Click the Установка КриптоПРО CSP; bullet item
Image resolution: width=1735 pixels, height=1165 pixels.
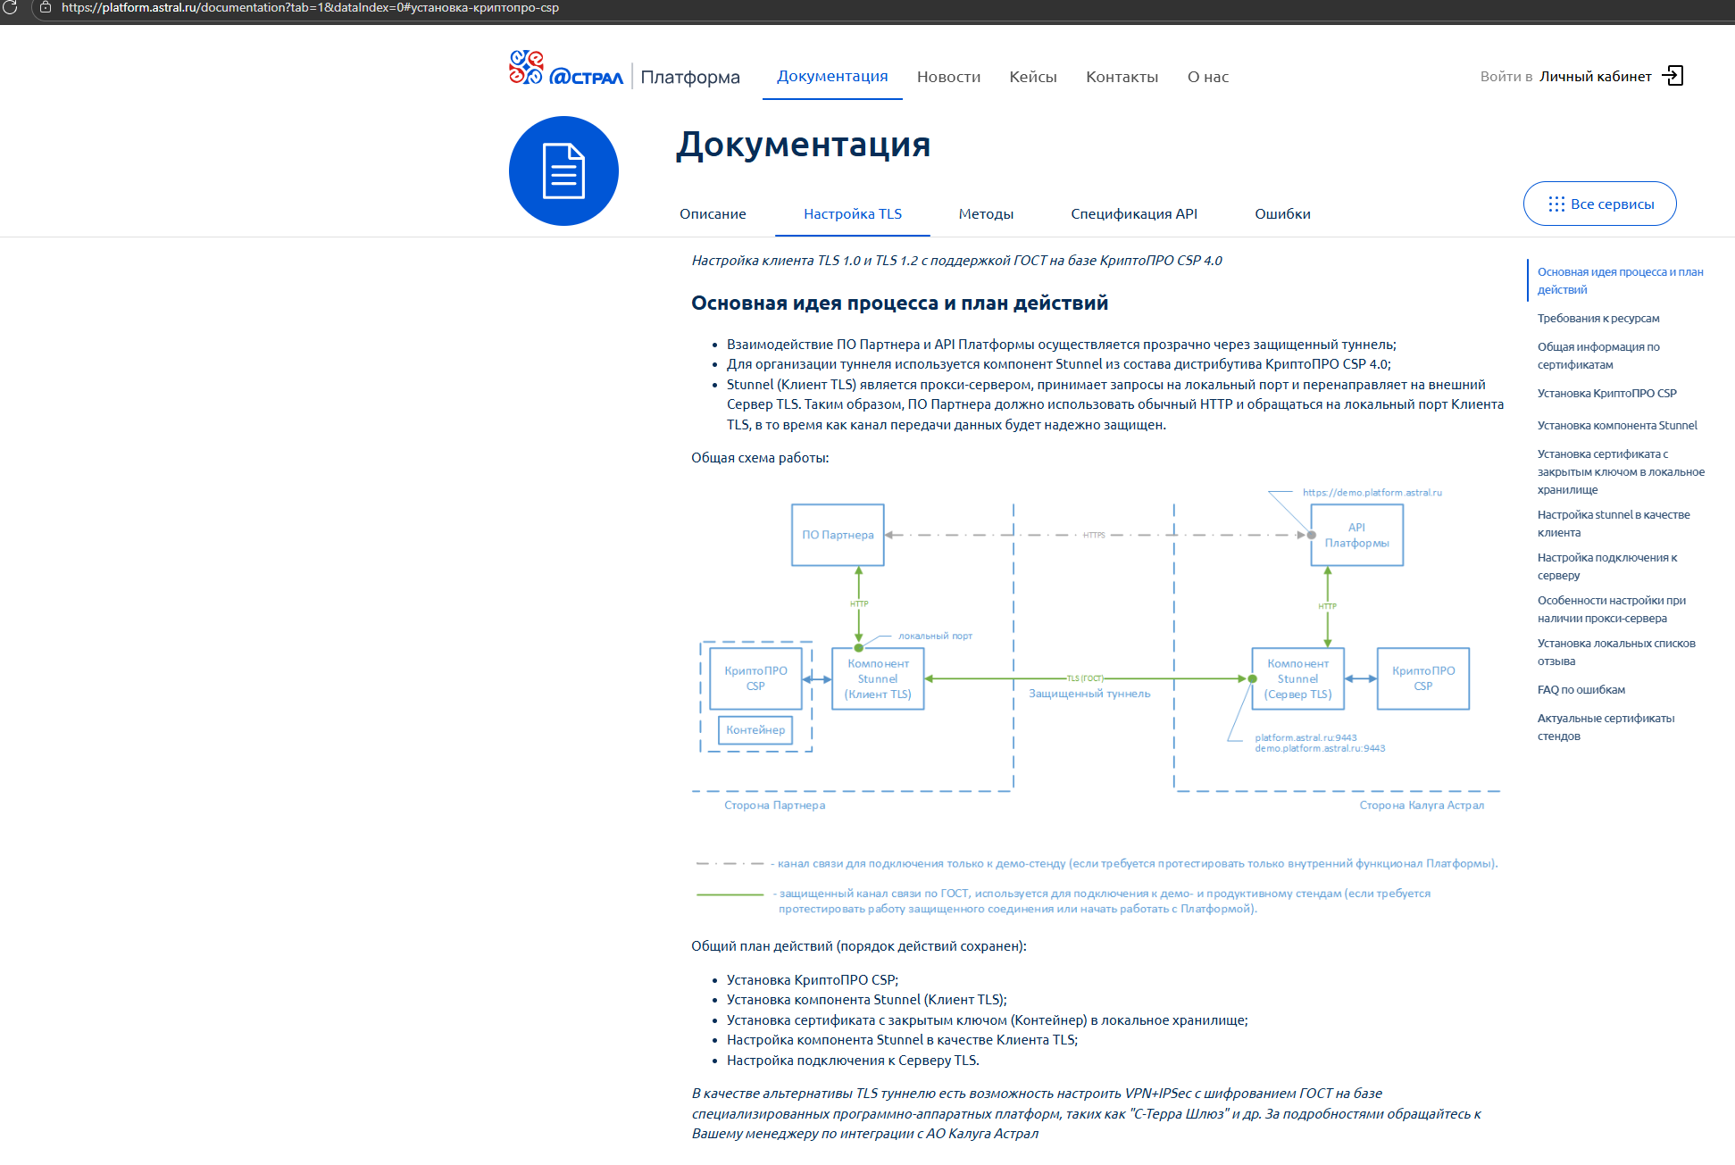point(813,980)
